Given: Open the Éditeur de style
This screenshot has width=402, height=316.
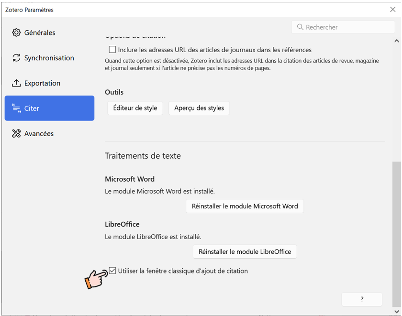Looking at the screenshot, I should pos(135,108).
